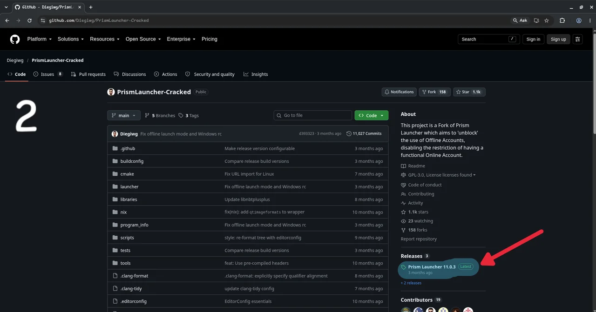Viewport: 596px width, 312px height.
Task: View site information in the address bar
Action: coord(43,20)
